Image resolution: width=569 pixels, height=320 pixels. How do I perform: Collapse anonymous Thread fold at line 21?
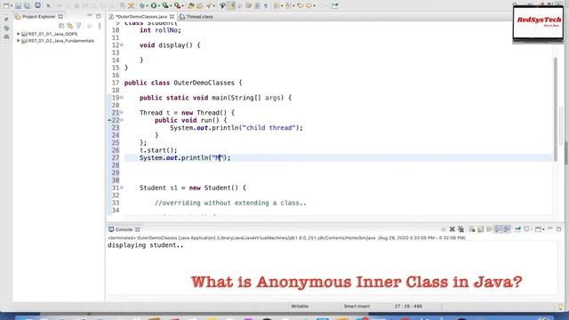tap(122, 113)
